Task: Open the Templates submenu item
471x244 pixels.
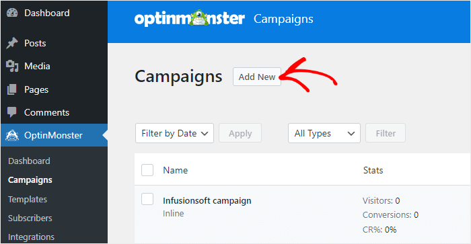Action: (x=28, y=199)
